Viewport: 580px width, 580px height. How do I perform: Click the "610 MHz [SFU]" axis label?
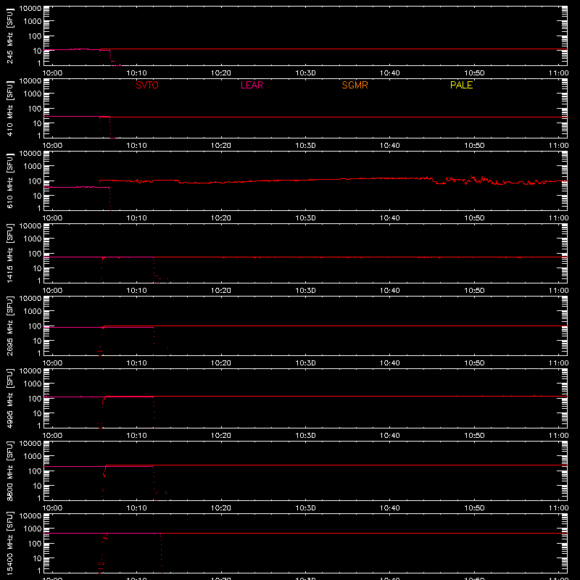click(10, 181)
